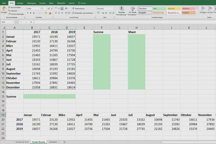This screenshot has height=144, width=216.
Task: Click the fill color paint bucket
Action: tap(45, 13)
